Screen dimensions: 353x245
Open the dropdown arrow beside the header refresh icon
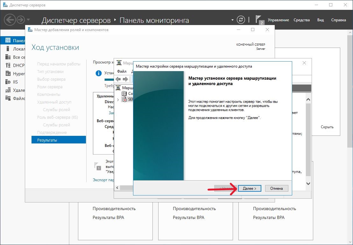click(232, 20)
